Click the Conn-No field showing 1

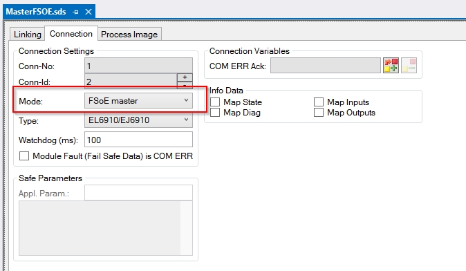pyautogui.click(x=138, y=66)
